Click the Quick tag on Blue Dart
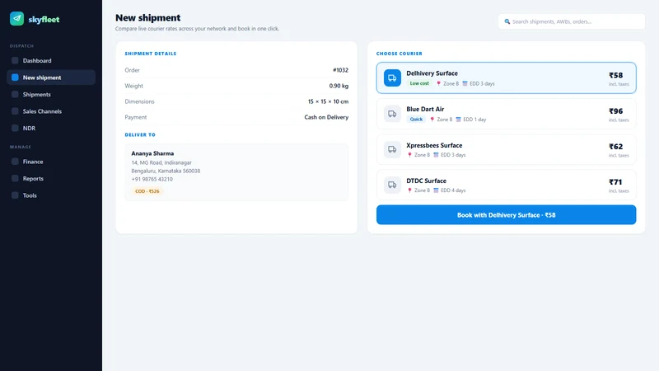 click(x=416, y=119)
